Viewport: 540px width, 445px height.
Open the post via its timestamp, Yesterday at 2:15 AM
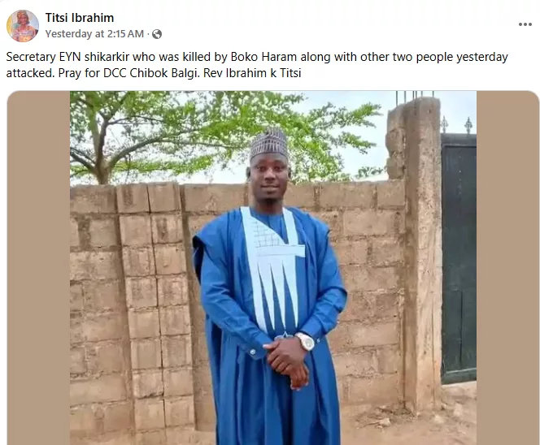tap(94, 34)
